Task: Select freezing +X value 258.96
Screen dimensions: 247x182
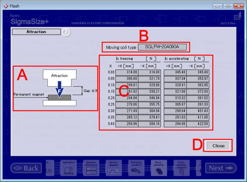Action: coord(127,124)
